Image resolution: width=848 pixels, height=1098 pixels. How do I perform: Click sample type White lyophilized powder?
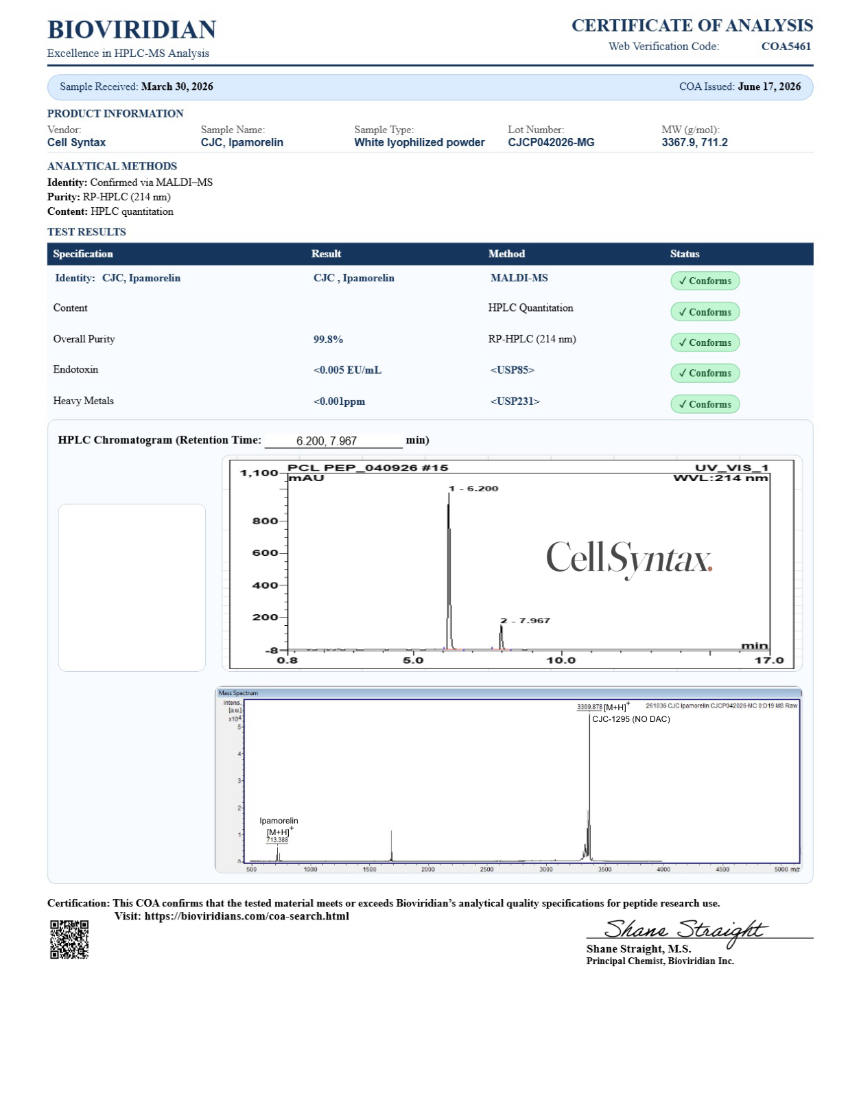[419, 143]
